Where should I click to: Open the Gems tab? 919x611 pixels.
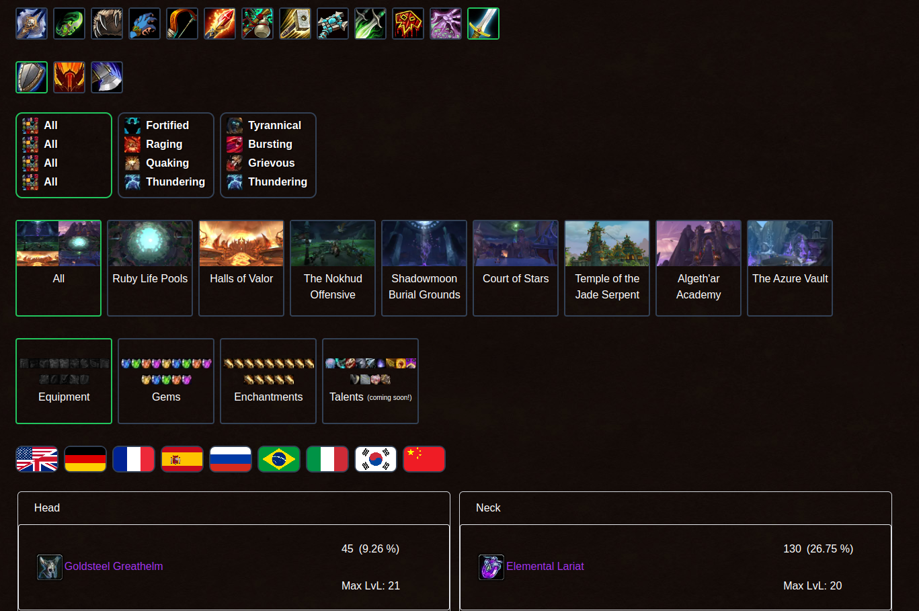[x=166, y=381]
